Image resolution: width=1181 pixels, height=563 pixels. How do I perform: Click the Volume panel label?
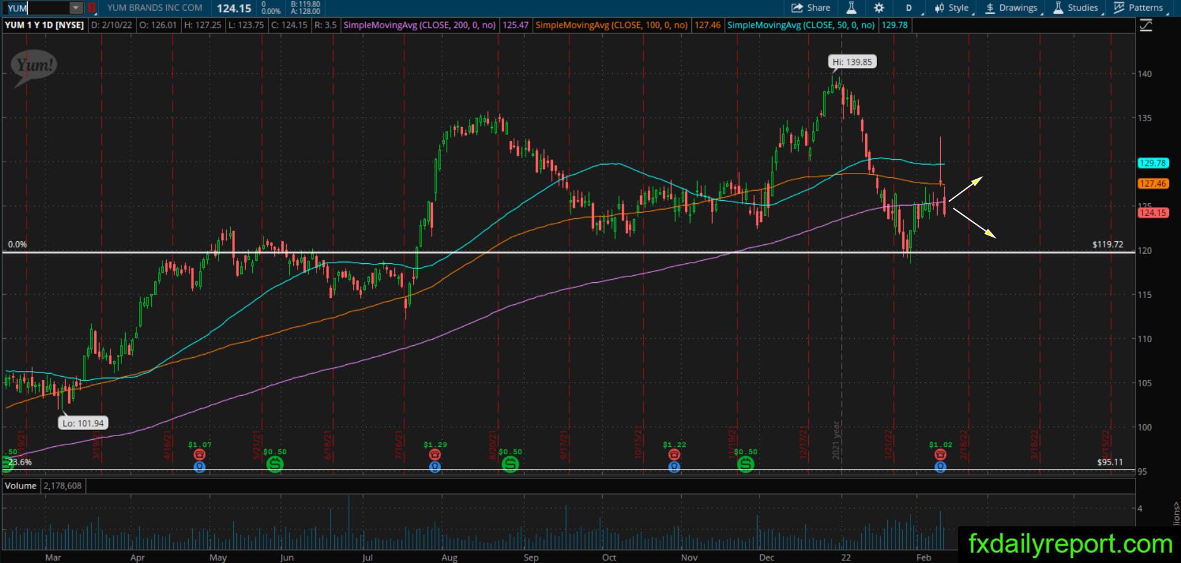pyautogui.click(x=21, y=486)
